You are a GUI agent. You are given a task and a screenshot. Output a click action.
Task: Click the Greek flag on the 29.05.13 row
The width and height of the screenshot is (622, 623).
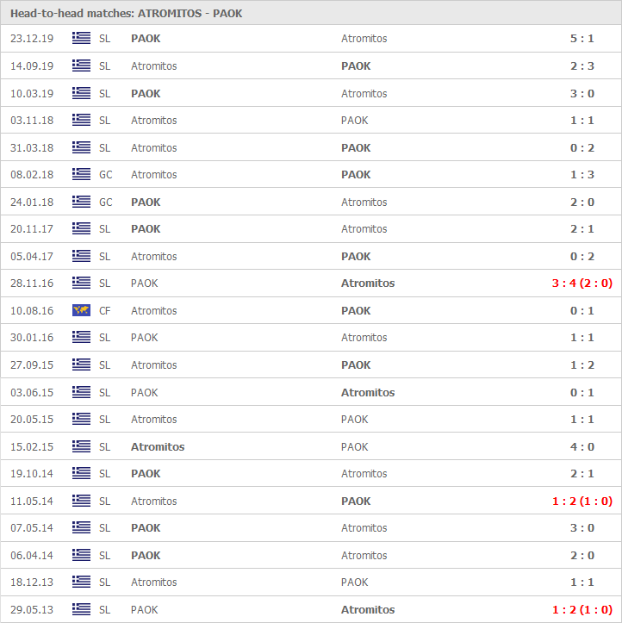81,609
